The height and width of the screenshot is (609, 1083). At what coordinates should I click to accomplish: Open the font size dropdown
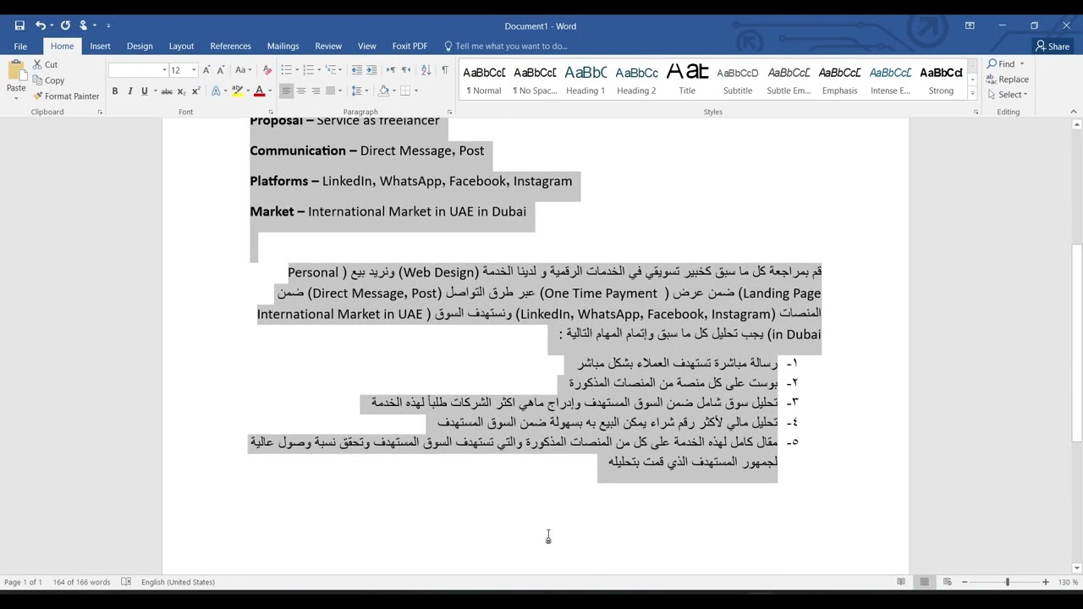(194, 70)
